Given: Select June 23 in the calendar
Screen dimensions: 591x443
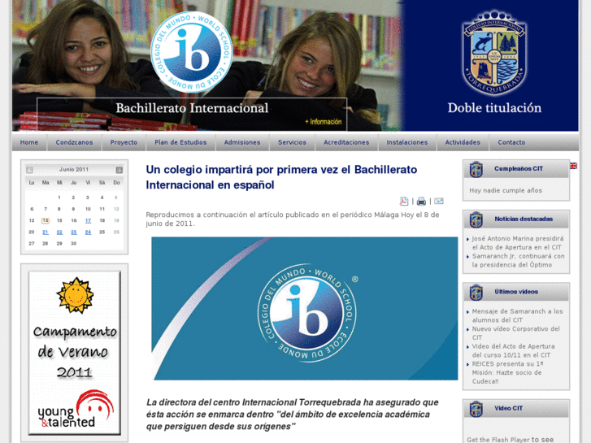Looking at the screenshot, I should [73, 232].
